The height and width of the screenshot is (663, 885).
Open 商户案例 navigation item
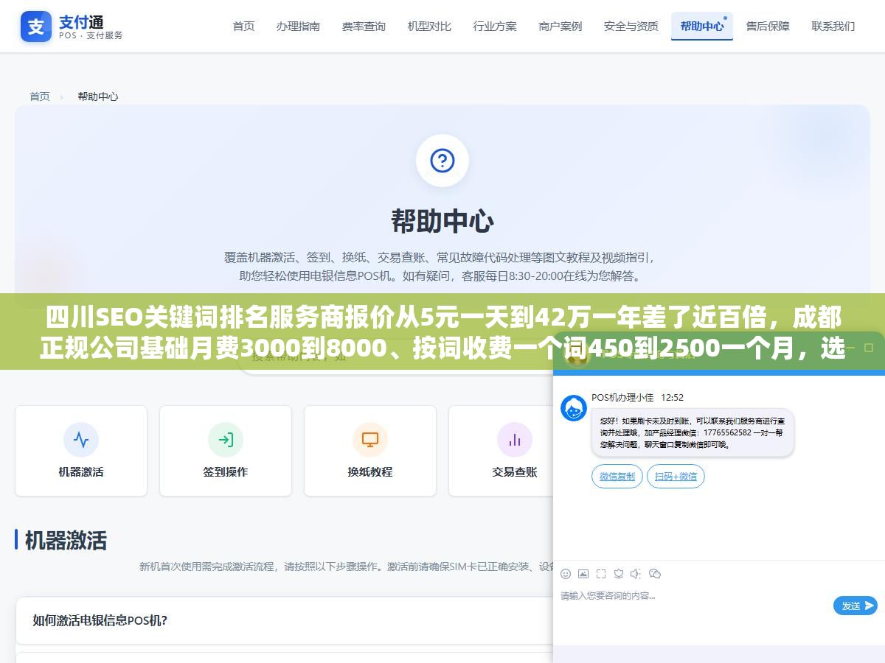click(560, 26)
